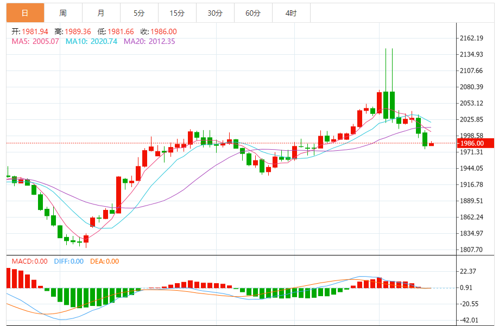
Task: Switch to the 周 weekly tab
Action: [63, 13]
